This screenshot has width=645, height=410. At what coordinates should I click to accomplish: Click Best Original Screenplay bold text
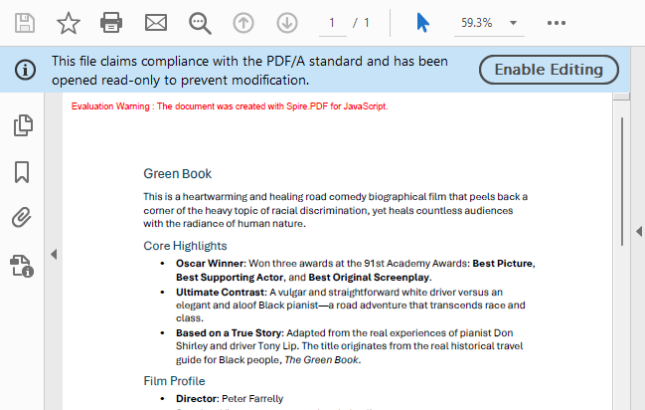click(x=369, y=278)
